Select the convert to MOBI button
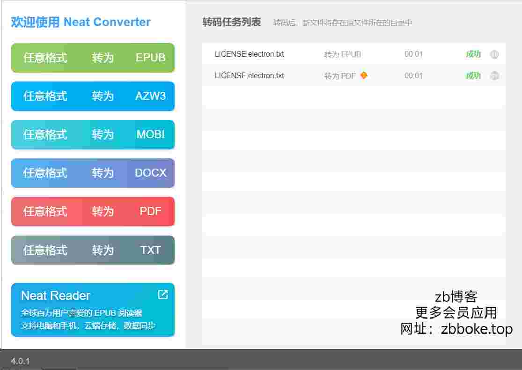Viewport: 522px width, 370px height. (x=93, y=134)
